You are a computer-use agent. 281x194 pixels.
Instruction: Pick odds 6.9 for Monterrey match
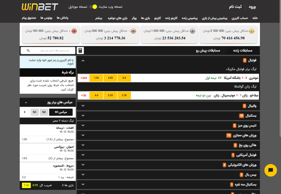coord(124,78)
